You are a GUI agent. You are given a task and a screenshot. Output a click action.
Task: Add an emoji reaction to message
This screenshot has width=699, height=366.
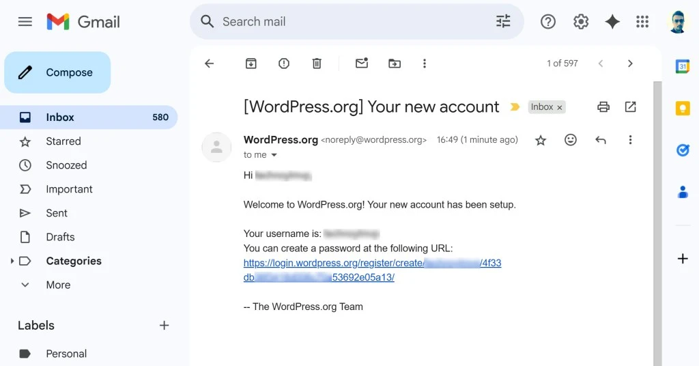coord(571,140)
